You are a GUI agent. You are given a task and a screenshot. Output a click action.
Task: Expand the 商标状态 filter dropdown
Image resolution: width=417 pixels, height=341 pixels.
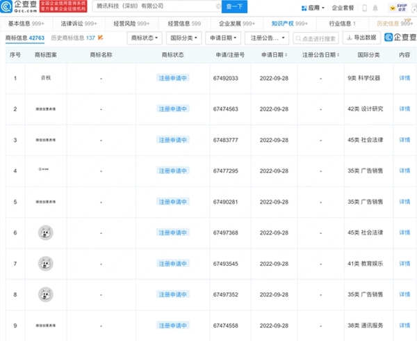pyautogui.click(x=145, y=38)
